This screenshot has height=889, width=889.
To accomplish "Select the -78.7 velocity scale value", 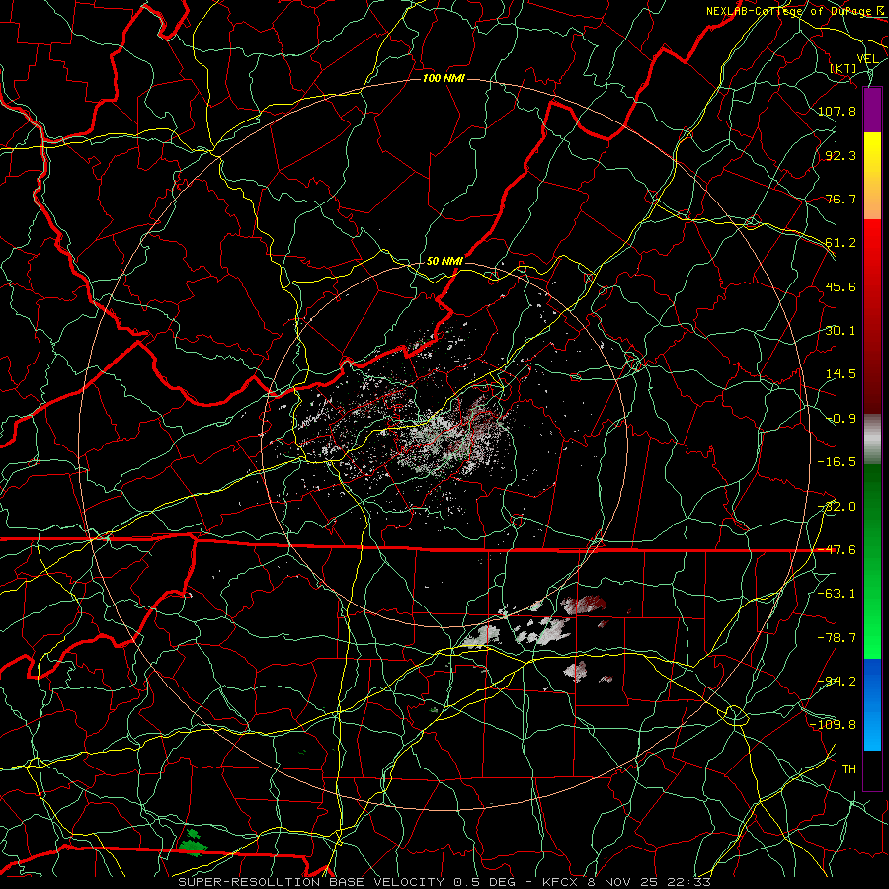I will point(837,638).
